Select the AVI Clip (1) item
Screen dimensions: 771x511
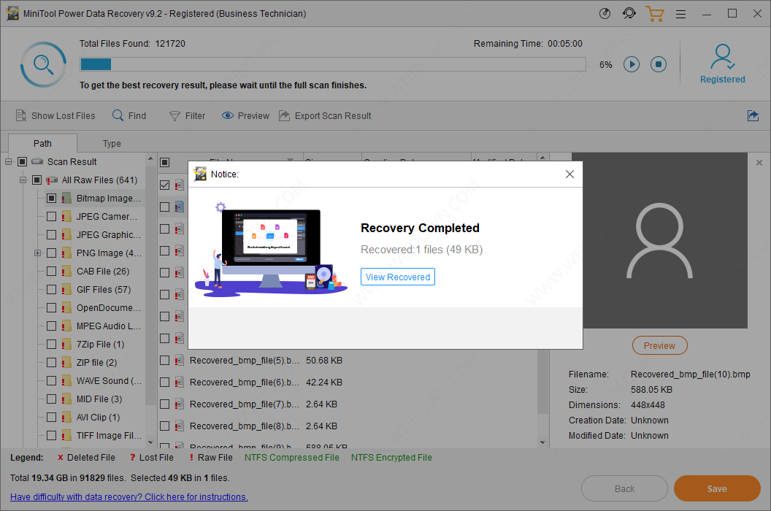[x=99, y=417]
